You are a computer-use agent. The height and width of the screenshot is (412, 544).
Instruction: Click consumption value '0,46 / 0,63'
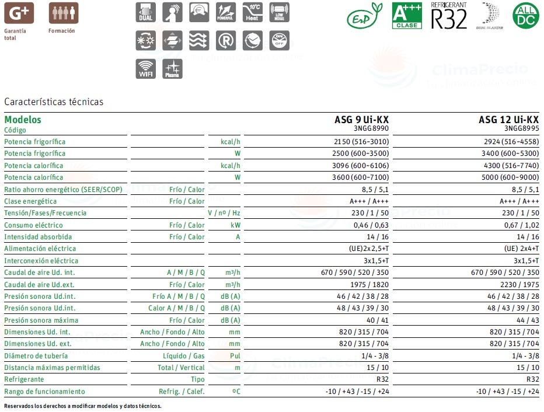371,225
